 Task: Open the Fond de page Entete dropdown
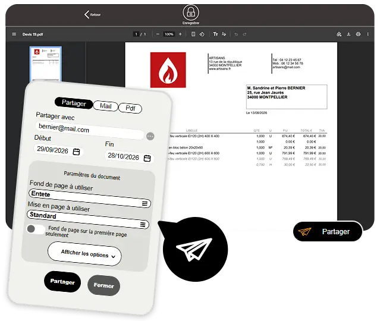[90, 199]
